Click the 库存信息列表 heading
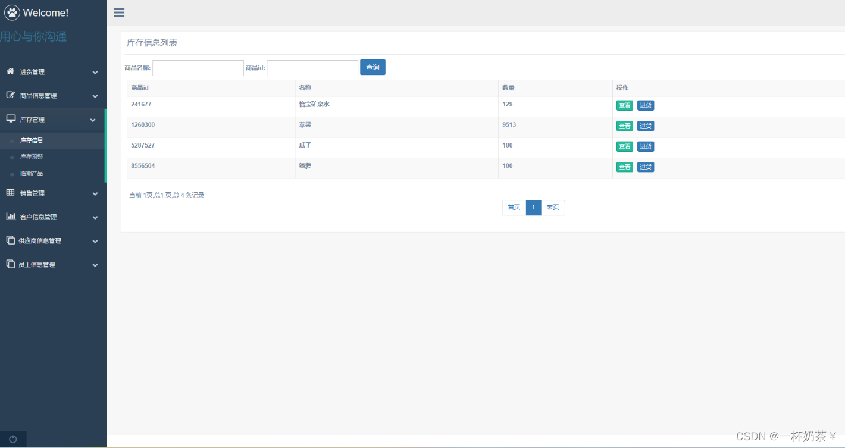The height and width of the screenshot is (448, 845). (152, 43)
